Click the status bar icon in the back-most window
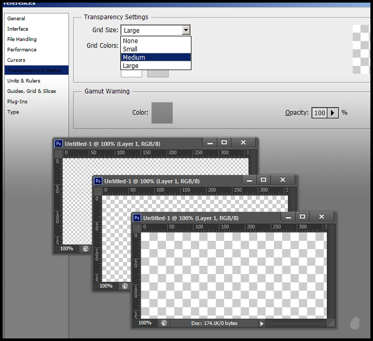Viewport: 373px width, 341px height. 85,249
